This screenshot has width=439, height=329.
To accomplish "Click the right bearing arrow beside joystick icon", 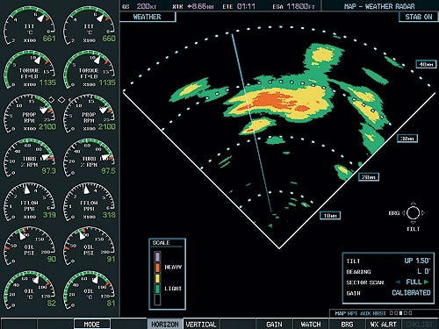I will tap(422, 213).
